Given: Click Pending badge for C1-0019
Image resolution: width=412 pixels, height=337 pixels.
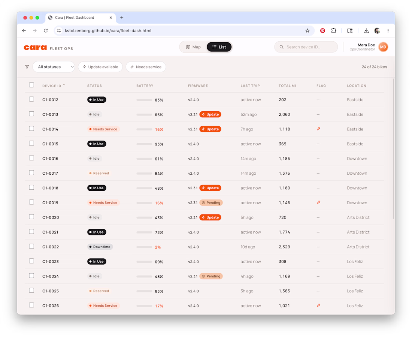Looking at the screenshot, I should (x=211, y=202).
